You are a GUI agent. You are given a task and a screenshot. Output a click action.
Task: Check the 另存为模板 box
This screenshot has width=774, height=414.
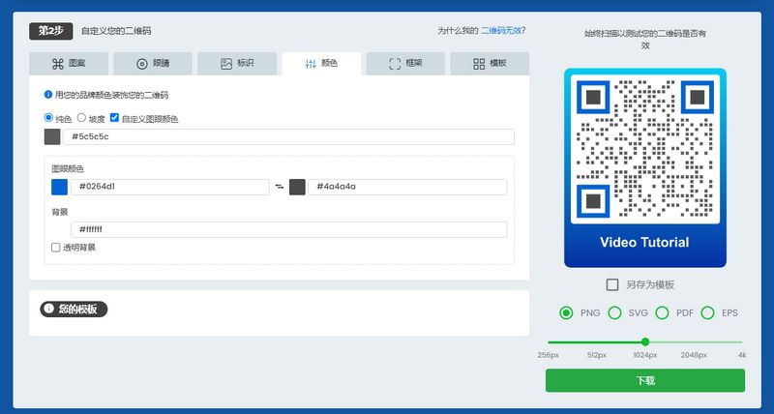[x=612, y=284]
